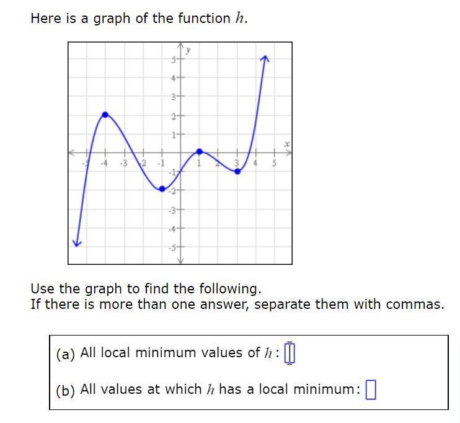This screenshot has height=423, width=460.
Task: Click the upward blue arrowhead on the curve
Action: pos(265,59)
